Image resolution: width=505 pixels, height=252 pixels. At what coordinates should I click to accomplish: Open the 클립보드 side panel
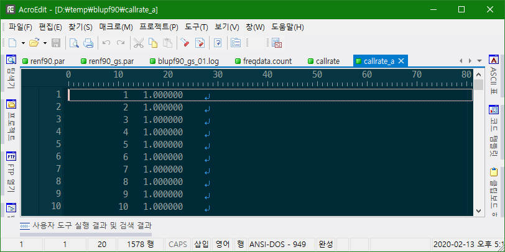click(x=493, y=192)
